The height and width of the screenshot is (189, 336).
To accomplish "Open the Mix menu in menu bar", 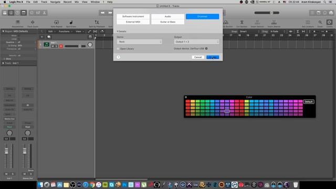I will coord(77,2).
